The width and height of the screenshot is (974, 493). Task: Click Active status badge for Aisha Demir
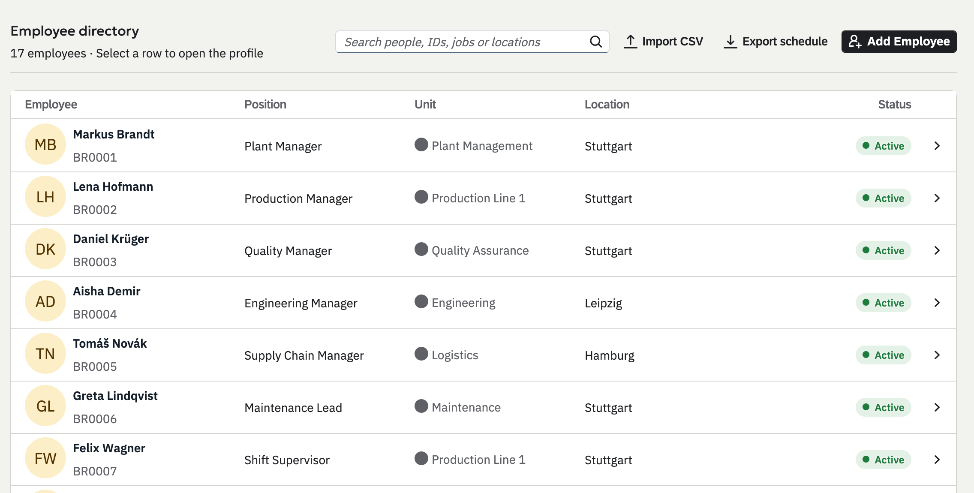tap(884, 303)
